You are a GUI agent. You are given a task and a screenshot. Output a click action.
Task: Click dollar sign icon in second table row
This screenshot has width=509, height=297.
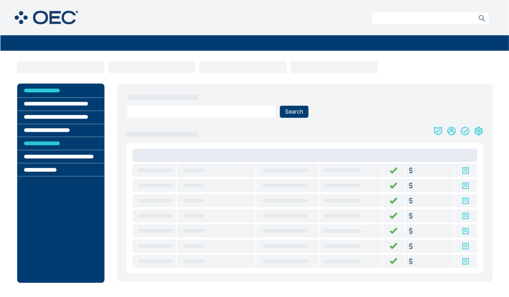(411, 186)
